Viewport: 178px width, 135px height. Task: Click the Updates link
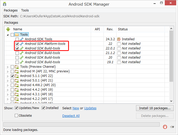90,108
